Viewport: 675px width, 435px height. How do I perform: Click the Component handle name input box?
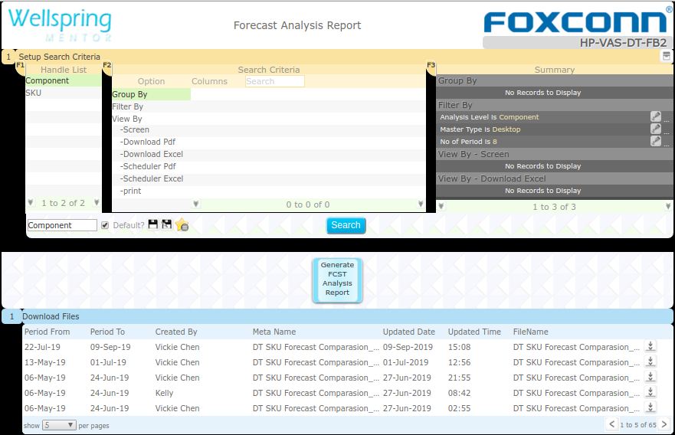62,225
